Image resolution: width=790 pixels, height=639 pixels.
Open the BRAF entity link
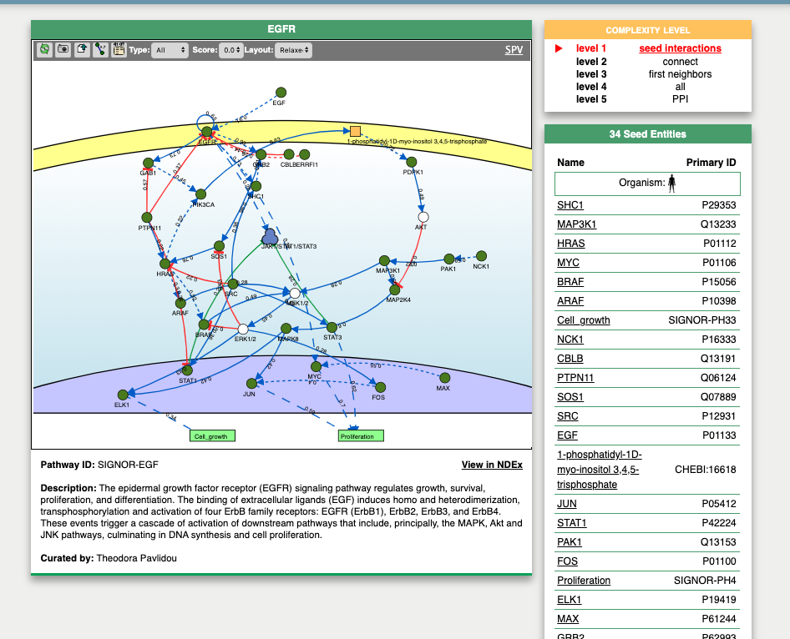[x=570, y=282]
